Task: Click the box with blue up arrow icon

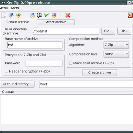Action: coord(54,15)
